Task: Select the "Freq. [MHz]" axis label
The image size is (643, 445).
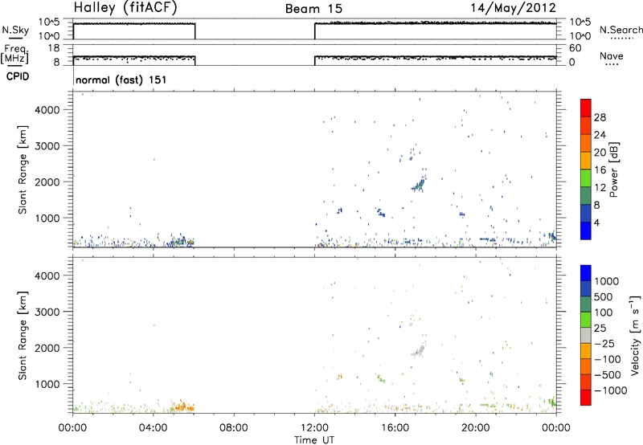Action: 15,55
